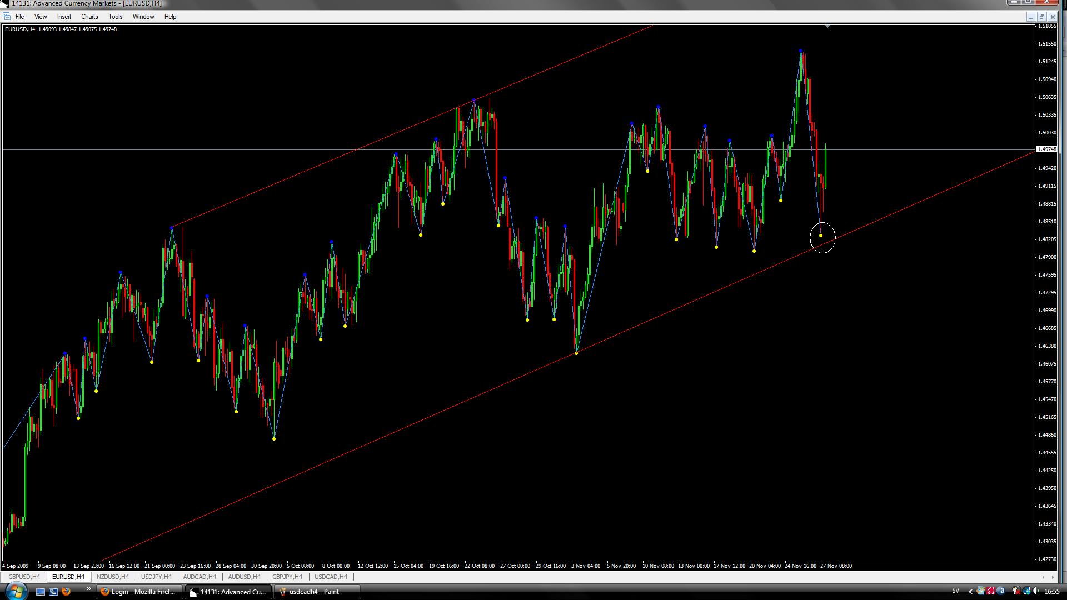The image size is (1067, 600).
Task: Click the power plug tray icon
Action: pos(1016,591)
